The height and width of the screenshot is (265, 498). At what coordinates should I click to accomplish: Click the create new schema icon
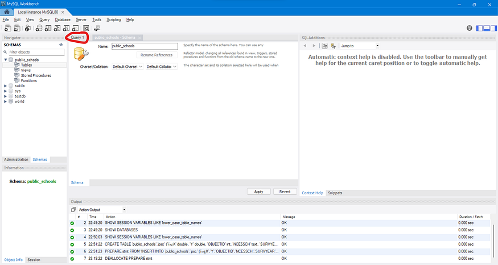pos(39,28)
